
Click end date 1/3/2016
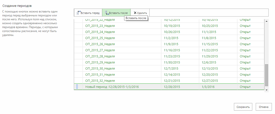pos(208,87)
